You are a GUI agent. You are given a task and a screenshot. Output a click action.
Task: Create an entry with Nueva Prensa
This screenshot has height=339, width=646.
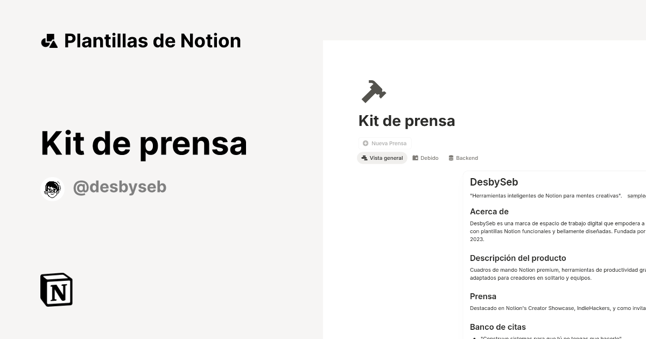pos(384,143)
